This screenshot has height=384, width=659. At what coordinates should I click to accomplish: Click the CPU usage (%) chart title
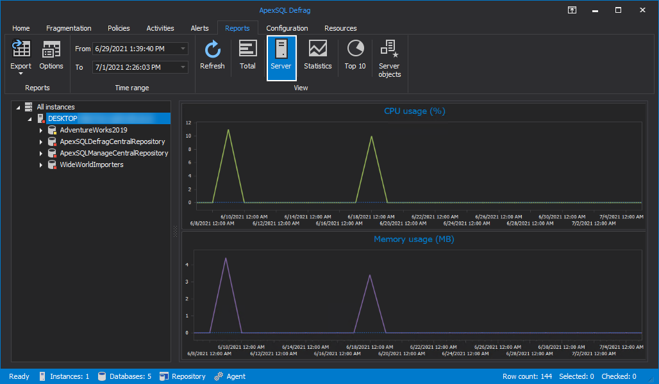[x=414, y=111]
